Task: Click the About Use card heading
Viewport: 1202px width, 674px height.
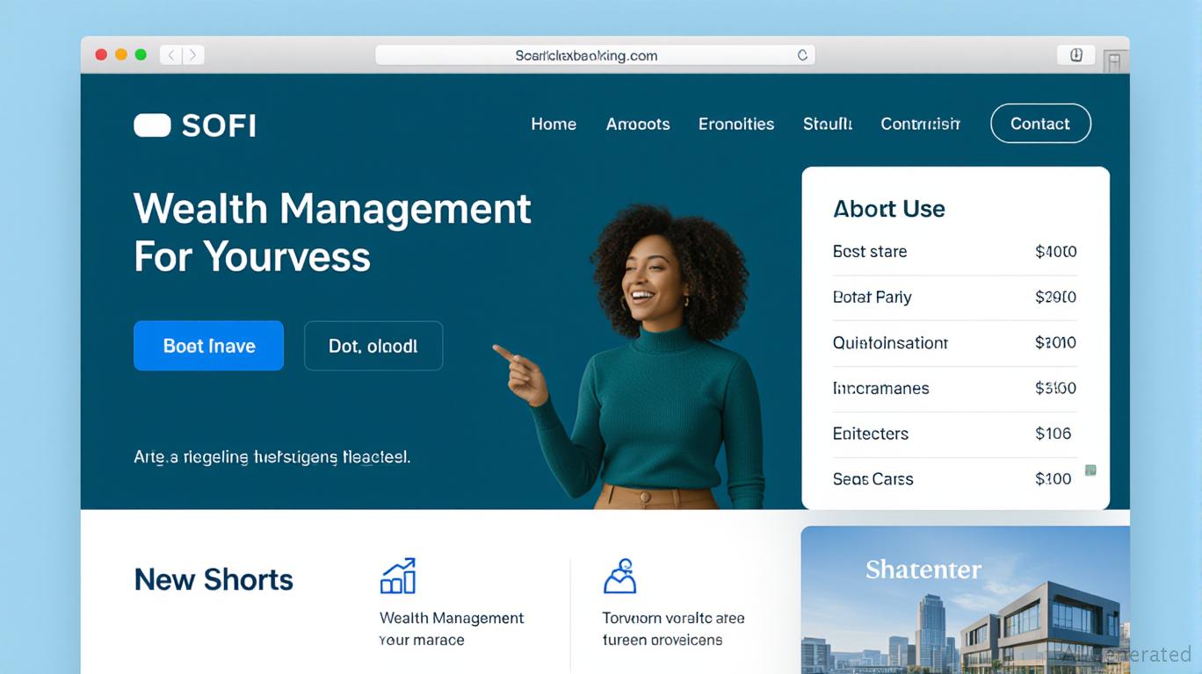Action: click(x=889, y=209)
